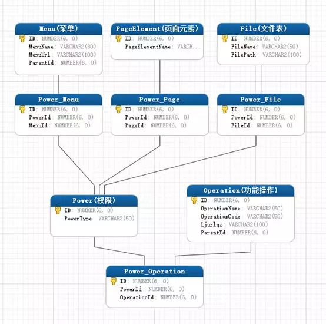
Task: Click the Ljurlqz column row
Action: [x=234, y=224]
